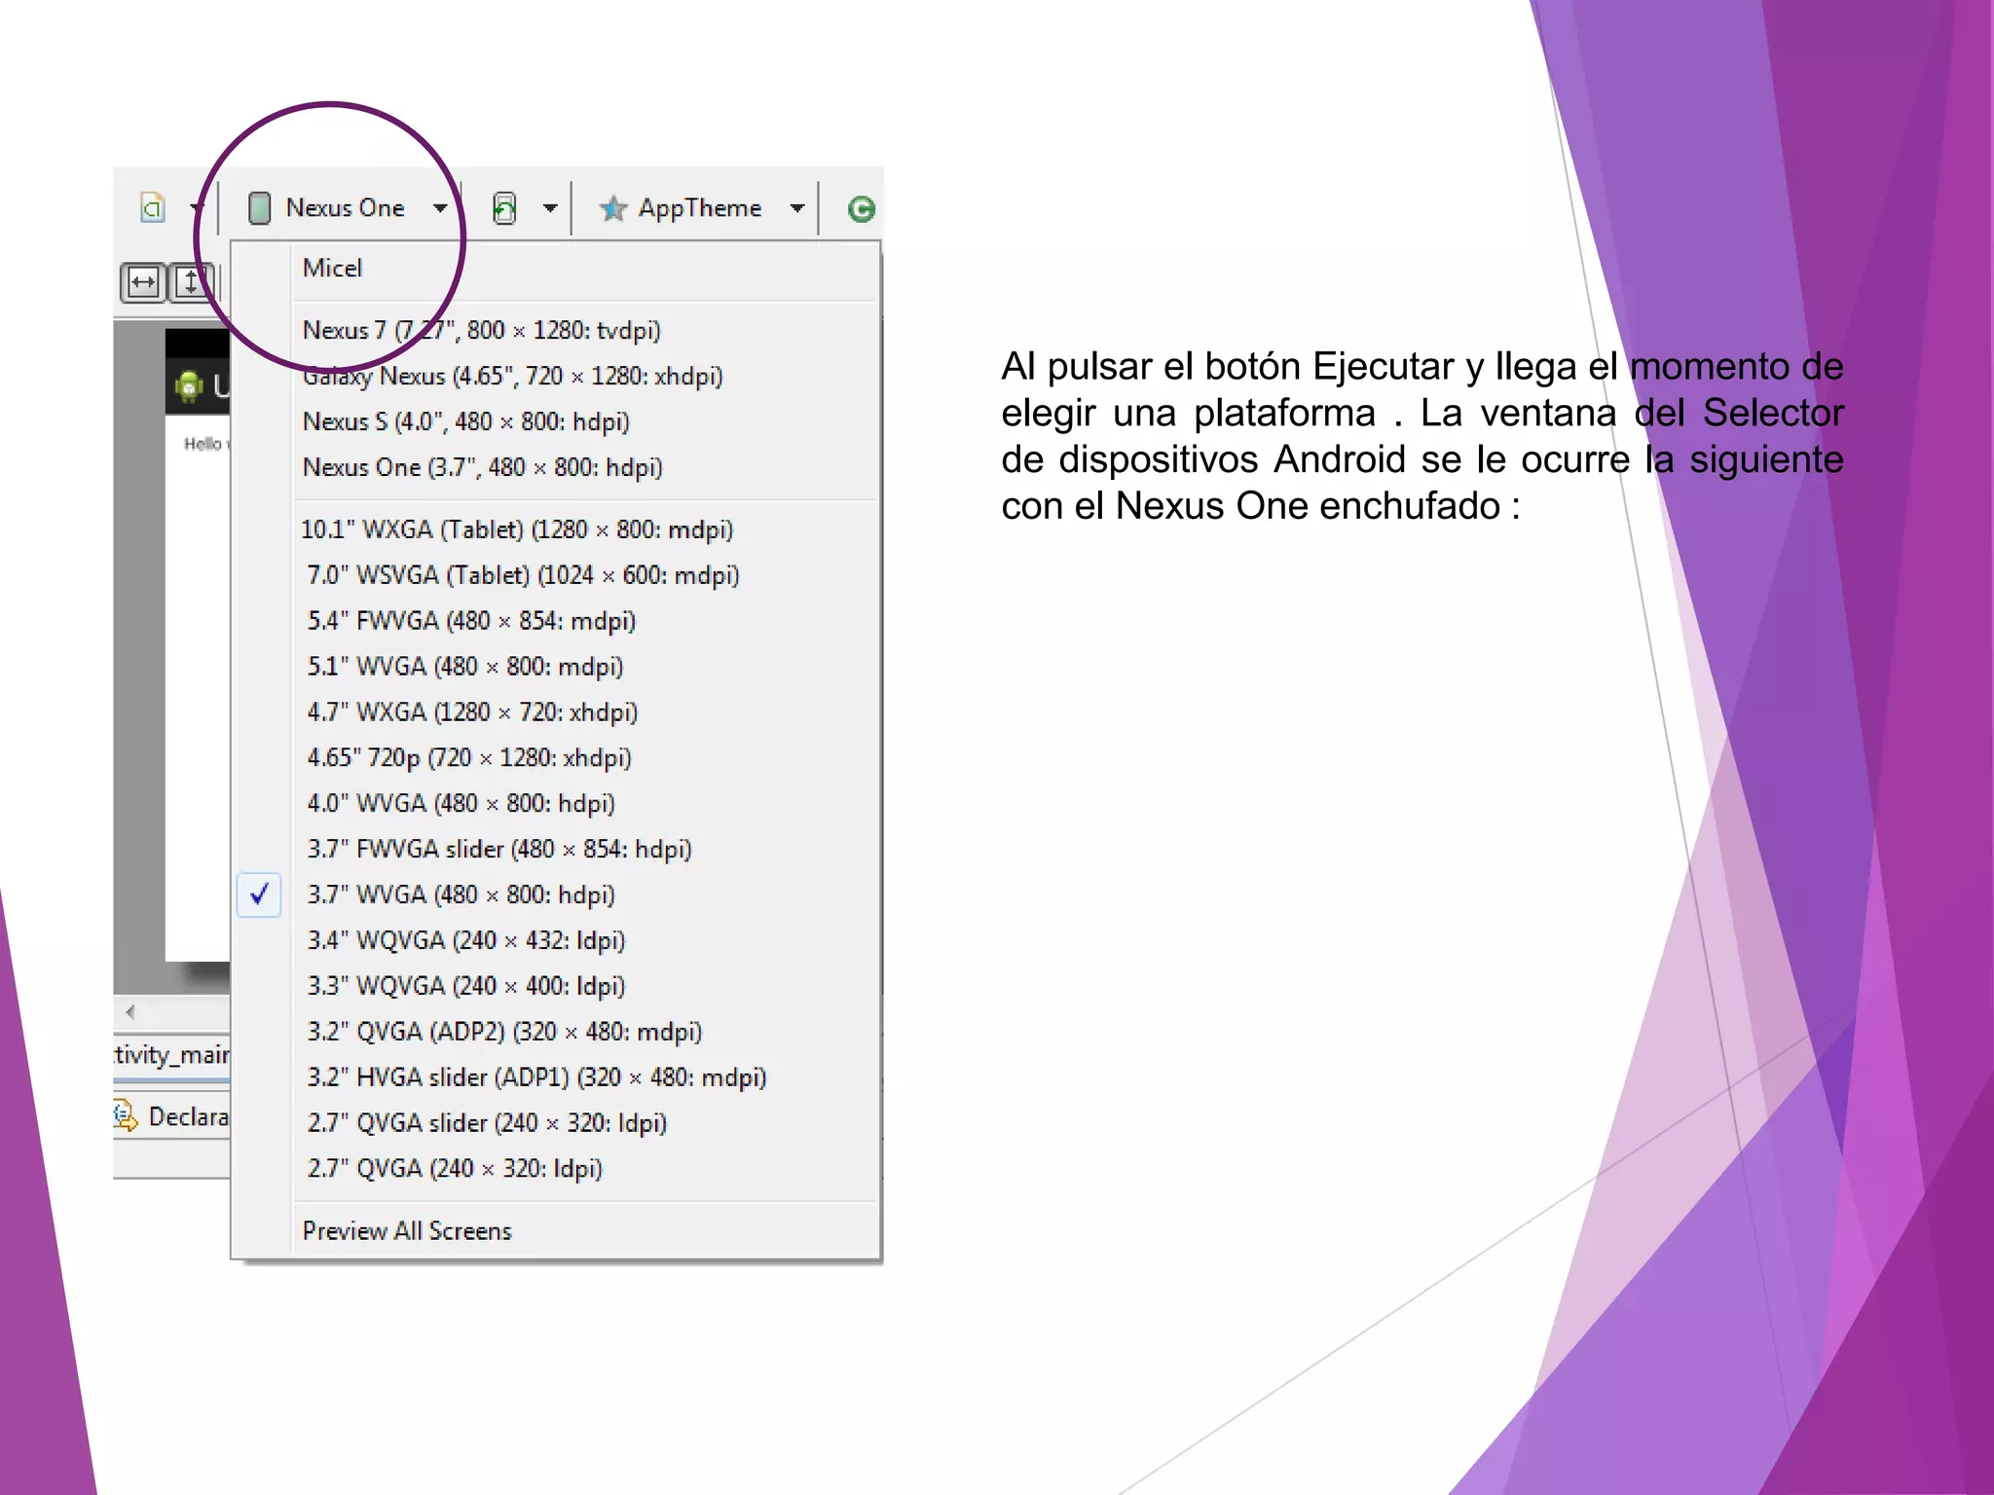Select 4.0" WVGA device option
Screen dimensions: 1994x1495
coord(461,803)
